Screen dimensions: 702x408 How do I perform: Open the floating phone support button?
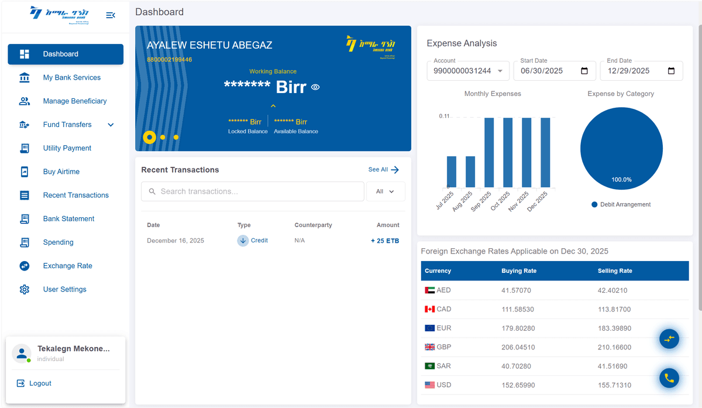click(x=669, y=378)
